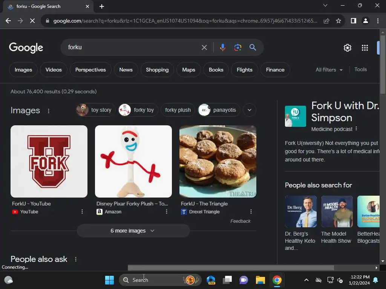Viewport: 386px width, 289px height.
Task: Switch to the Maps filter
Action: point(188,70)
